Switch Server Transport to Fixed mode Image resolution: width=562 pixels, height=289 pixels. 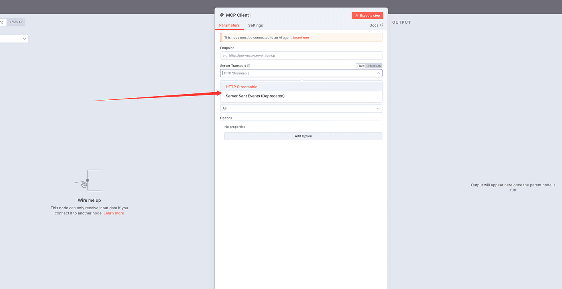coord(360,66)
